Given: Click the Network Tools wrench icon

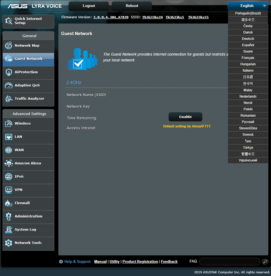Looking at the screenshot, I should pos(9,243).
